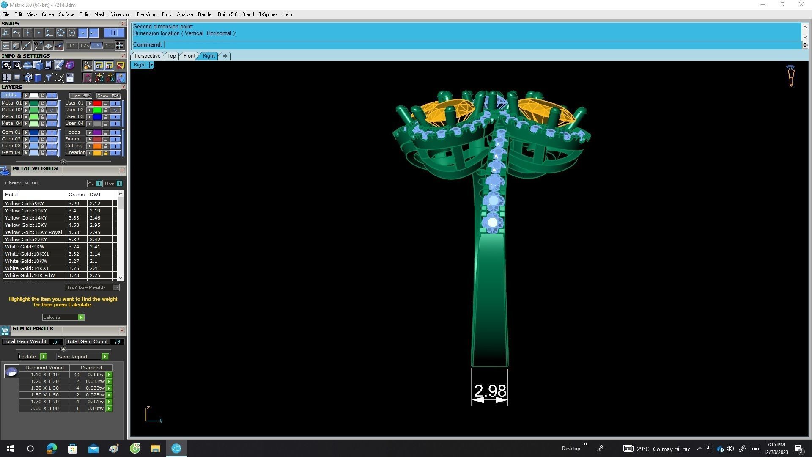Open the four viewport layout icon

click(6, 78)
